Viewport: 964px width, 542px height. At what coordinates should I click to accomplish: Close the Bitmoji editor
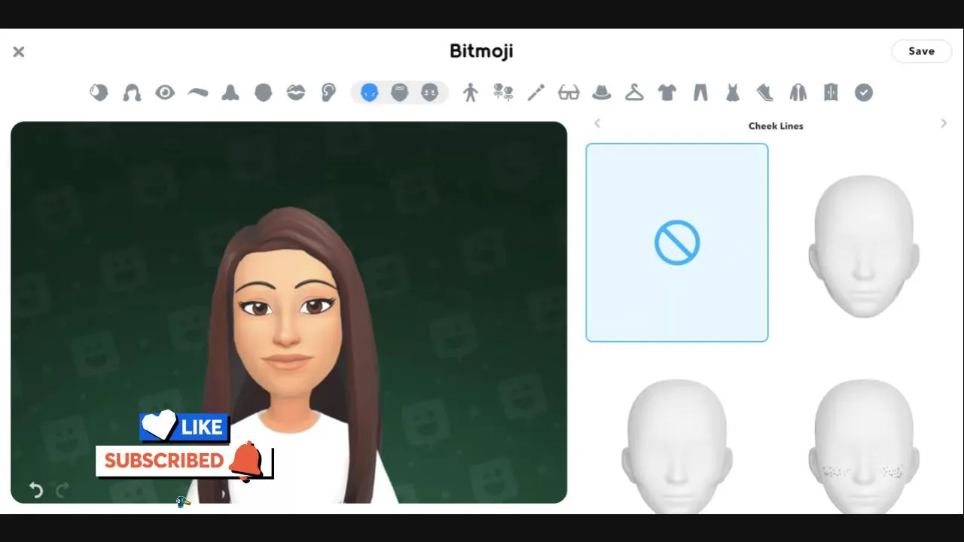tap(19, 51)
